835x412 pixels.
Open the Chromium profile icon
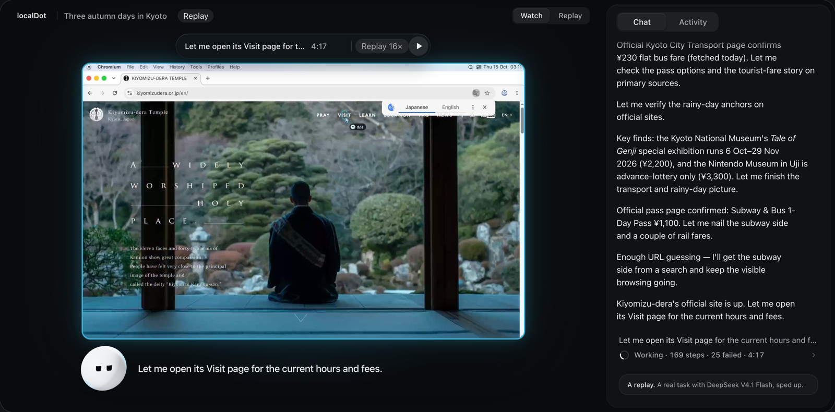click(505, 93)
